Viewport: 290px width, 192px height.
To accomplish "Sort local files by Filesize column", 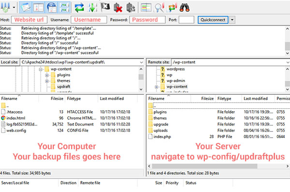I will [57, 99].
